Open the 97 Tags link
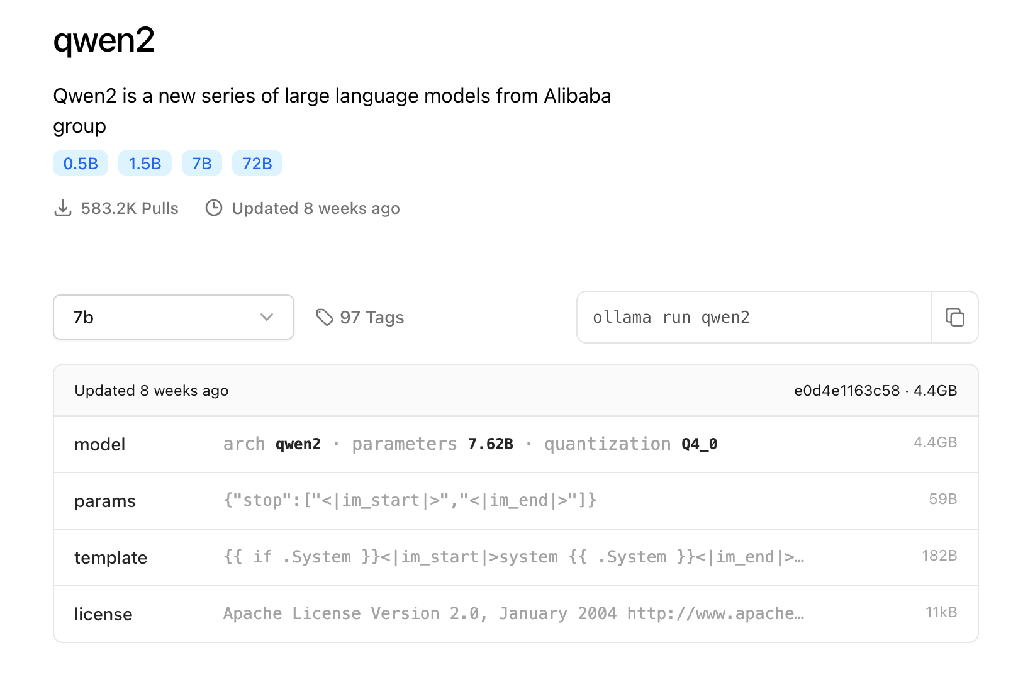Image resolution: width=1023 pixels, height=677 pixels. pos(371,318)
